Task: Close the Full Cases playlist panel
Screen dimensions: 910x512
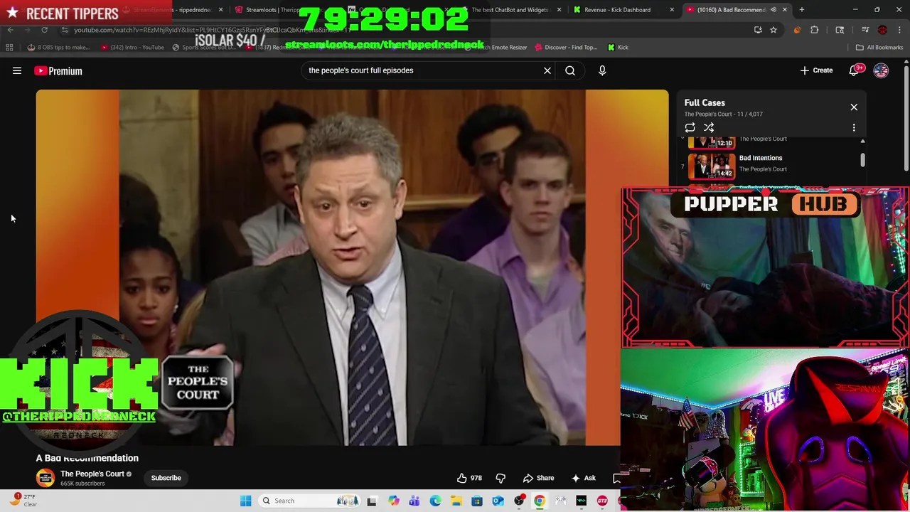Action: [x=854, y=107]
